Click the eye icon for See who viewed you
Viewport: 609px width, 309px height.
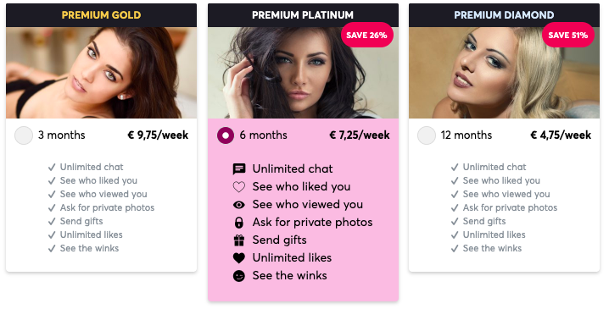coord(239,205)
